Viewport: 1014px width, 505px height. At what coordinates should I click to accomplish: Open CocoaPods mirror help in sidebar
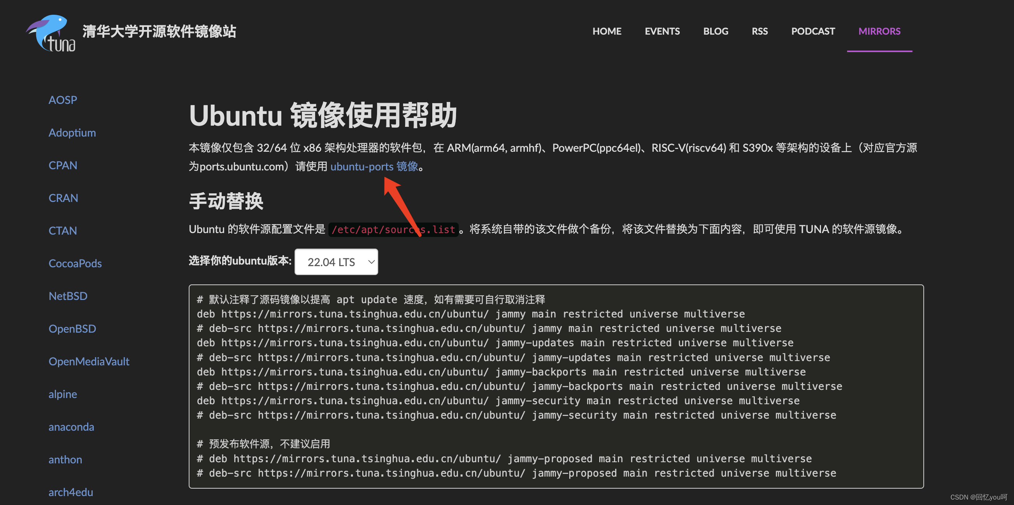tap(75, 263)
